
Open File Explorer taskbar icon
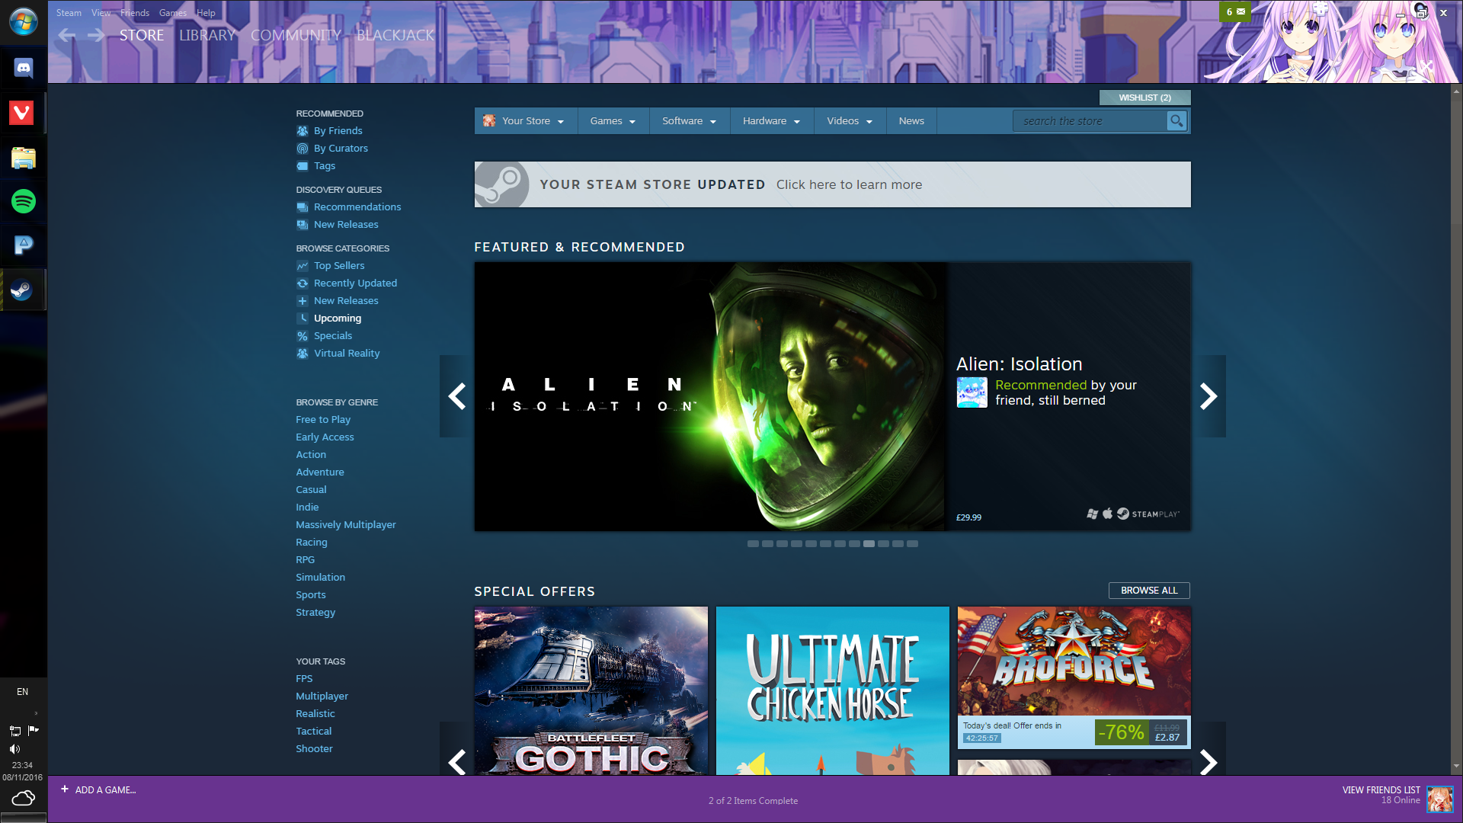coord(24,158)
